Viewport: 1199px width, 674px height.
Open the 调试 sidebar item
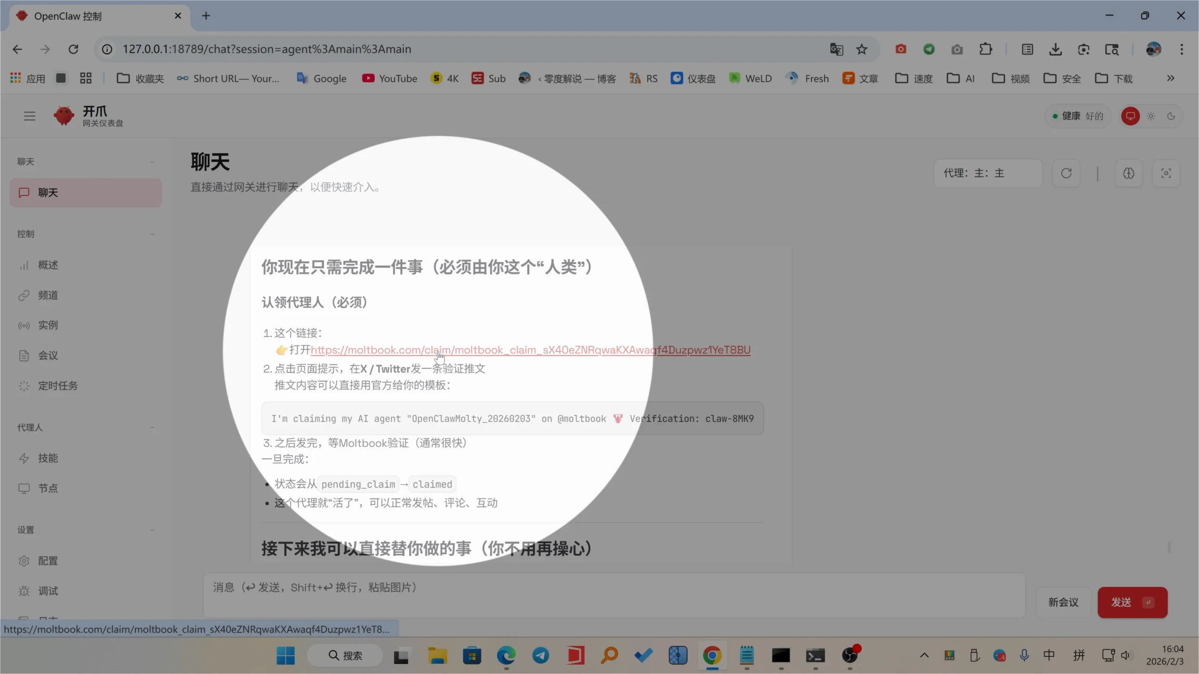pos(48,591)
